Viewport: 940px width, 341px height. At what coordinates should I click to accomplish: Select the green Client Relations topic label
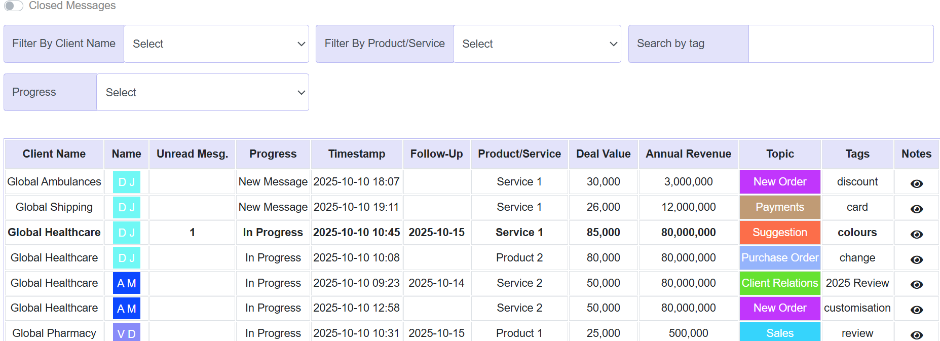click(x=779, y=283)
